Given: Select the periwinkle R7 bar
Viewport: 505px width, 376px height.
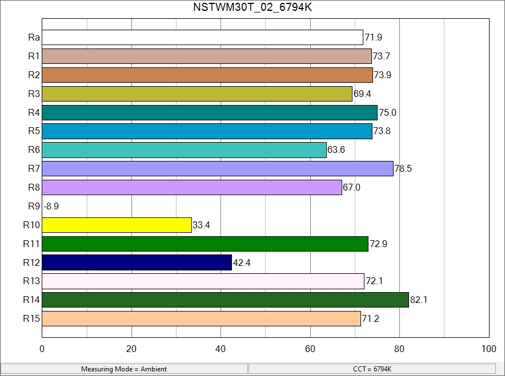Looking at the screenshot, I should 218,169.
